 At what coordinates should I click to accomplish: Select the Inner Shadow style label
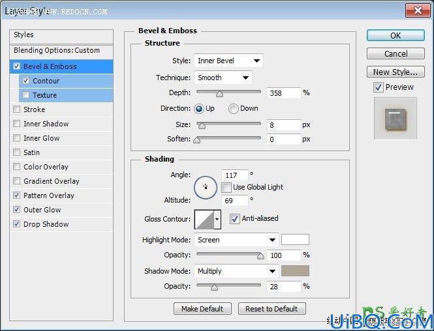tap(46, 124)
